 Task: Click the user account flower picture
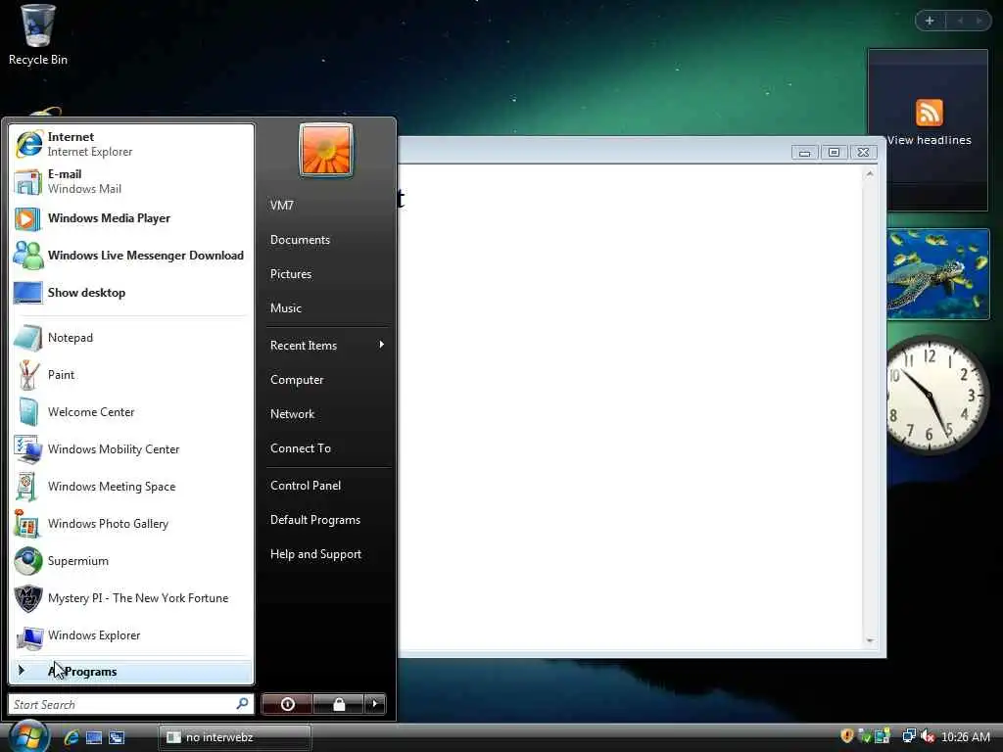(325, 150)
